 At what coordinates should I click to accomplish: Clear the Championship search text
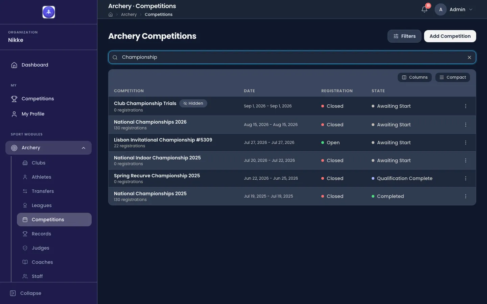tap(469, 57)
